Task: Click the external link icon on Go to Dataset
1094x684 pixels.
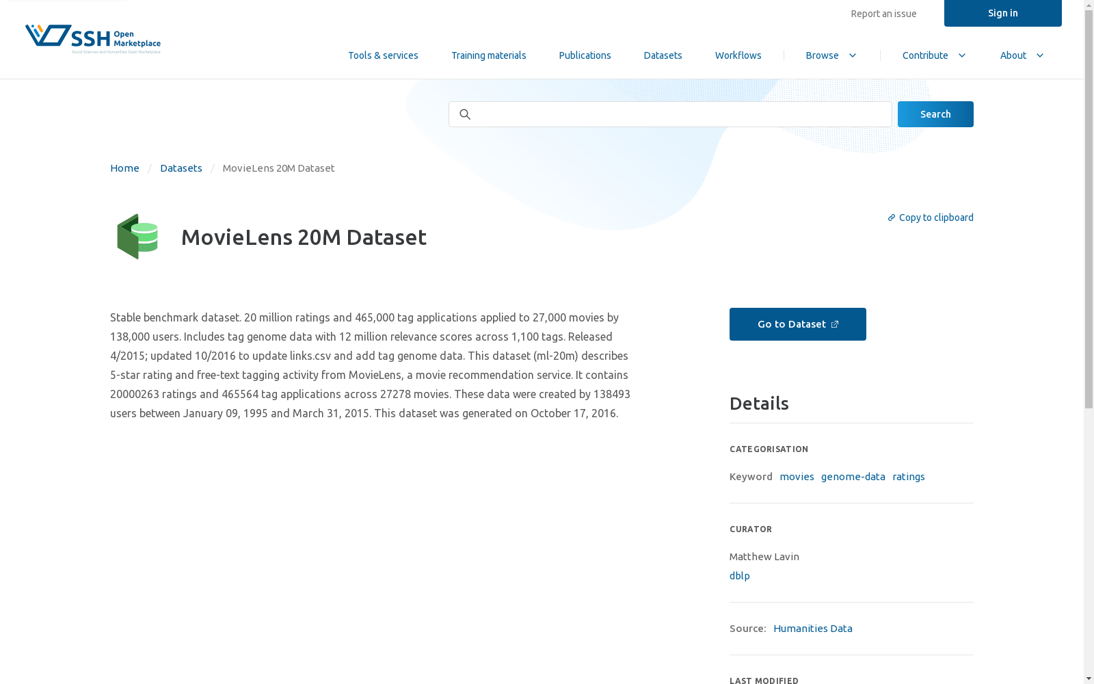Action: click(835, 324)
